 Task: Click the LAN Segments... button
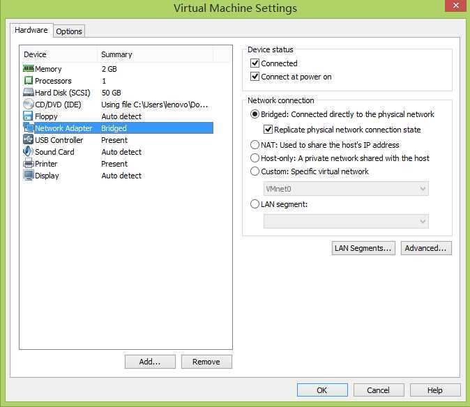[x=363, y=248]
